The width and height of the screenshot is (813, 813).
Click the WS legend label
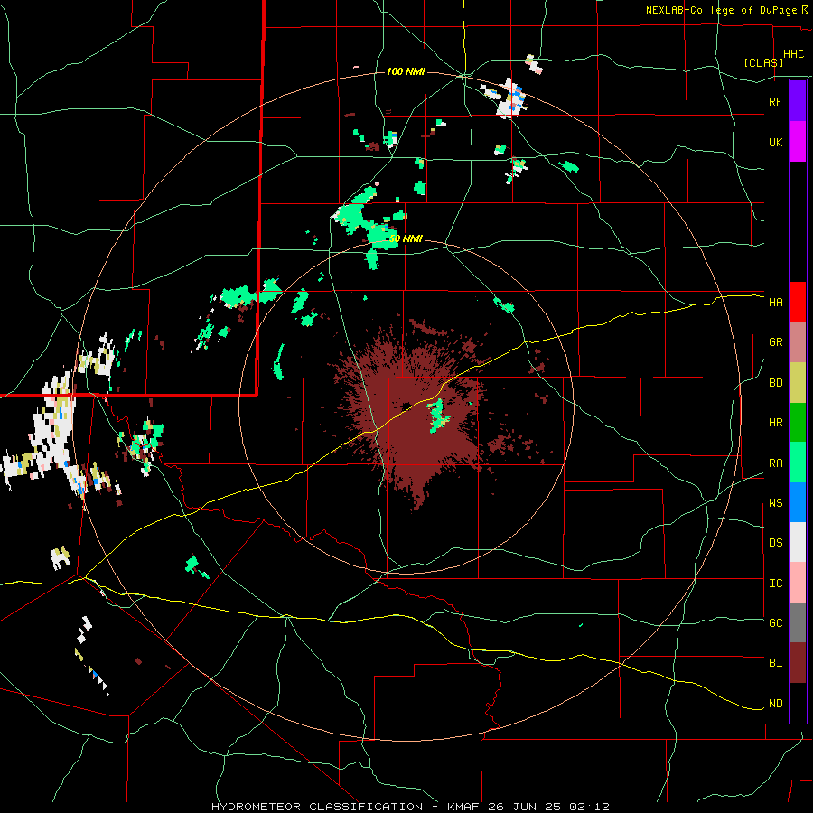tap(775, 503)
